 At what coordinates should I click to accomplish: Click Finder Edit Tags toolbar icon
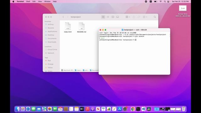pyautogui.click(x=139, y=17)
